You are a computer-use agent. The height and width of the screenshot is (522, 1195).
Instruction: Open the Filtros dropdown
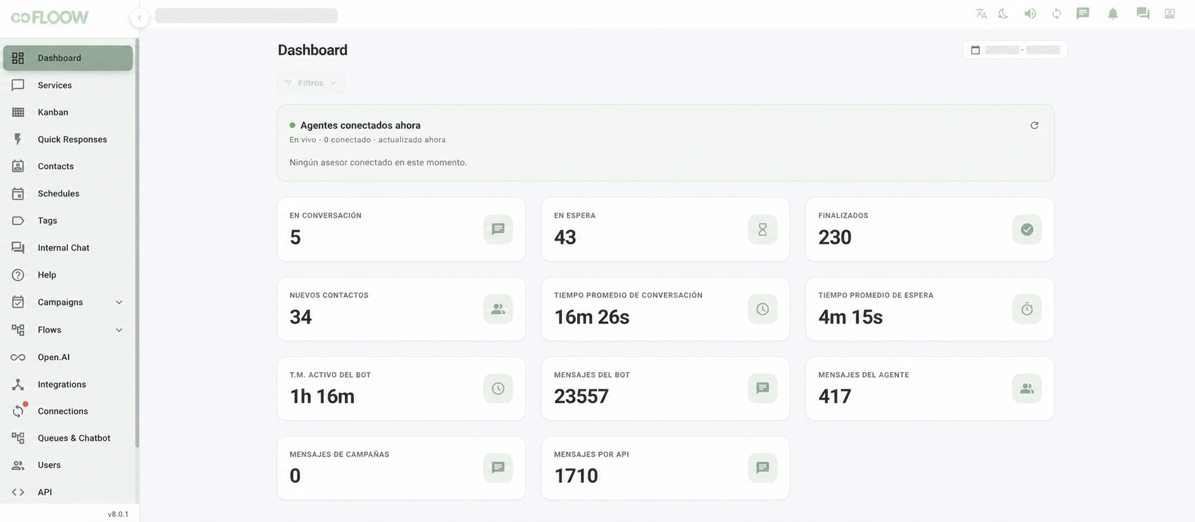(x=311, y=83)
